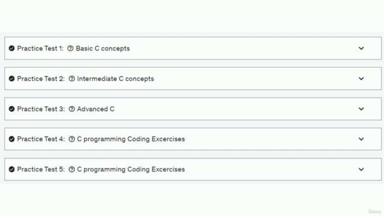Click quiz icon in Practice Test 4 row
384x216 pixels.
71,139
